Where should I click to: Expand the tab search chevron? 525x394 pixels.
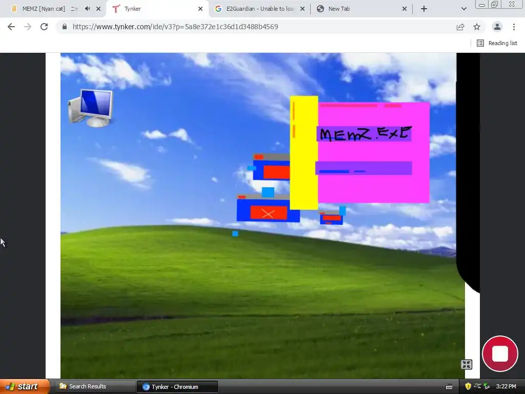point(463,9)
